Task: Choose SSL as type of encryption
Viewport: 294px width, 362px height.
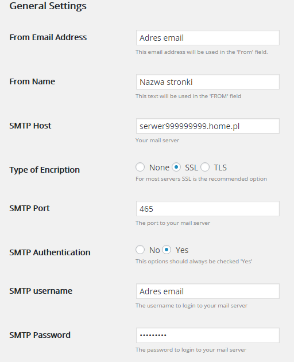Action: pos(176,167)
